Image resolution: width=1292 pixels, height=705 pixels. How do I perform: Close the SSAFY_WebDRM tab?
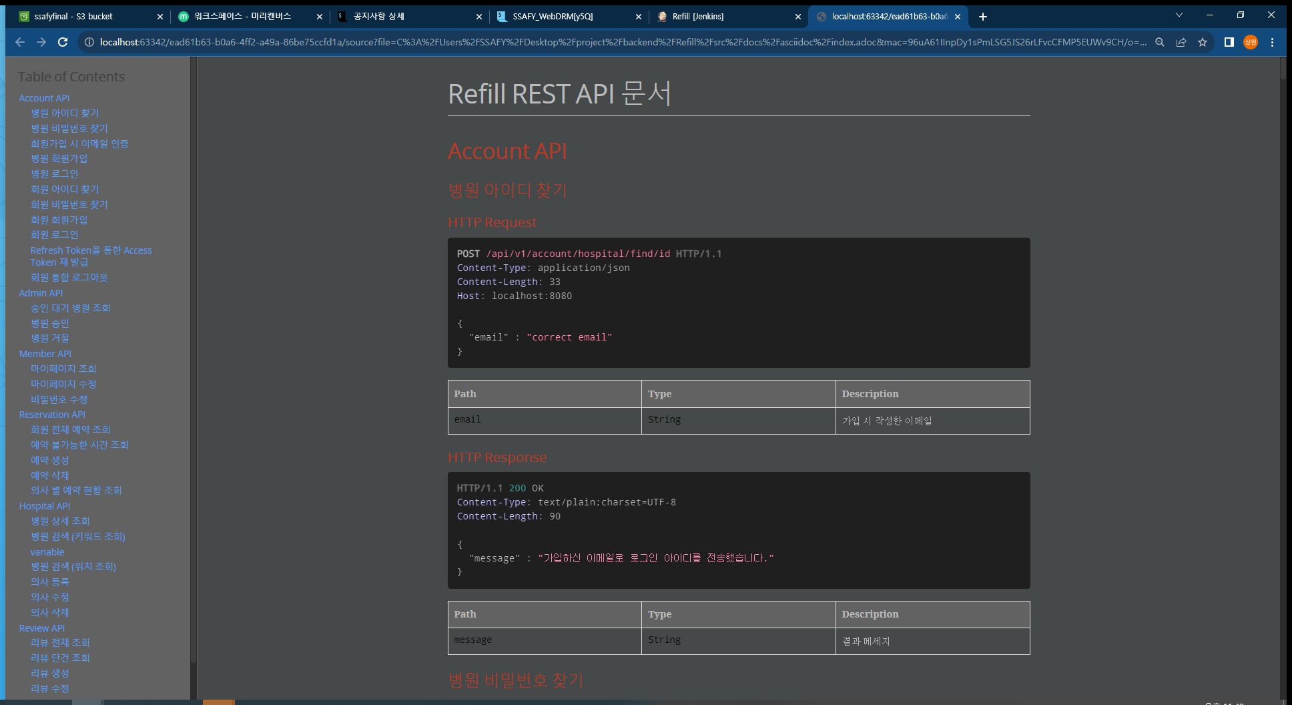tap(638, 17)
